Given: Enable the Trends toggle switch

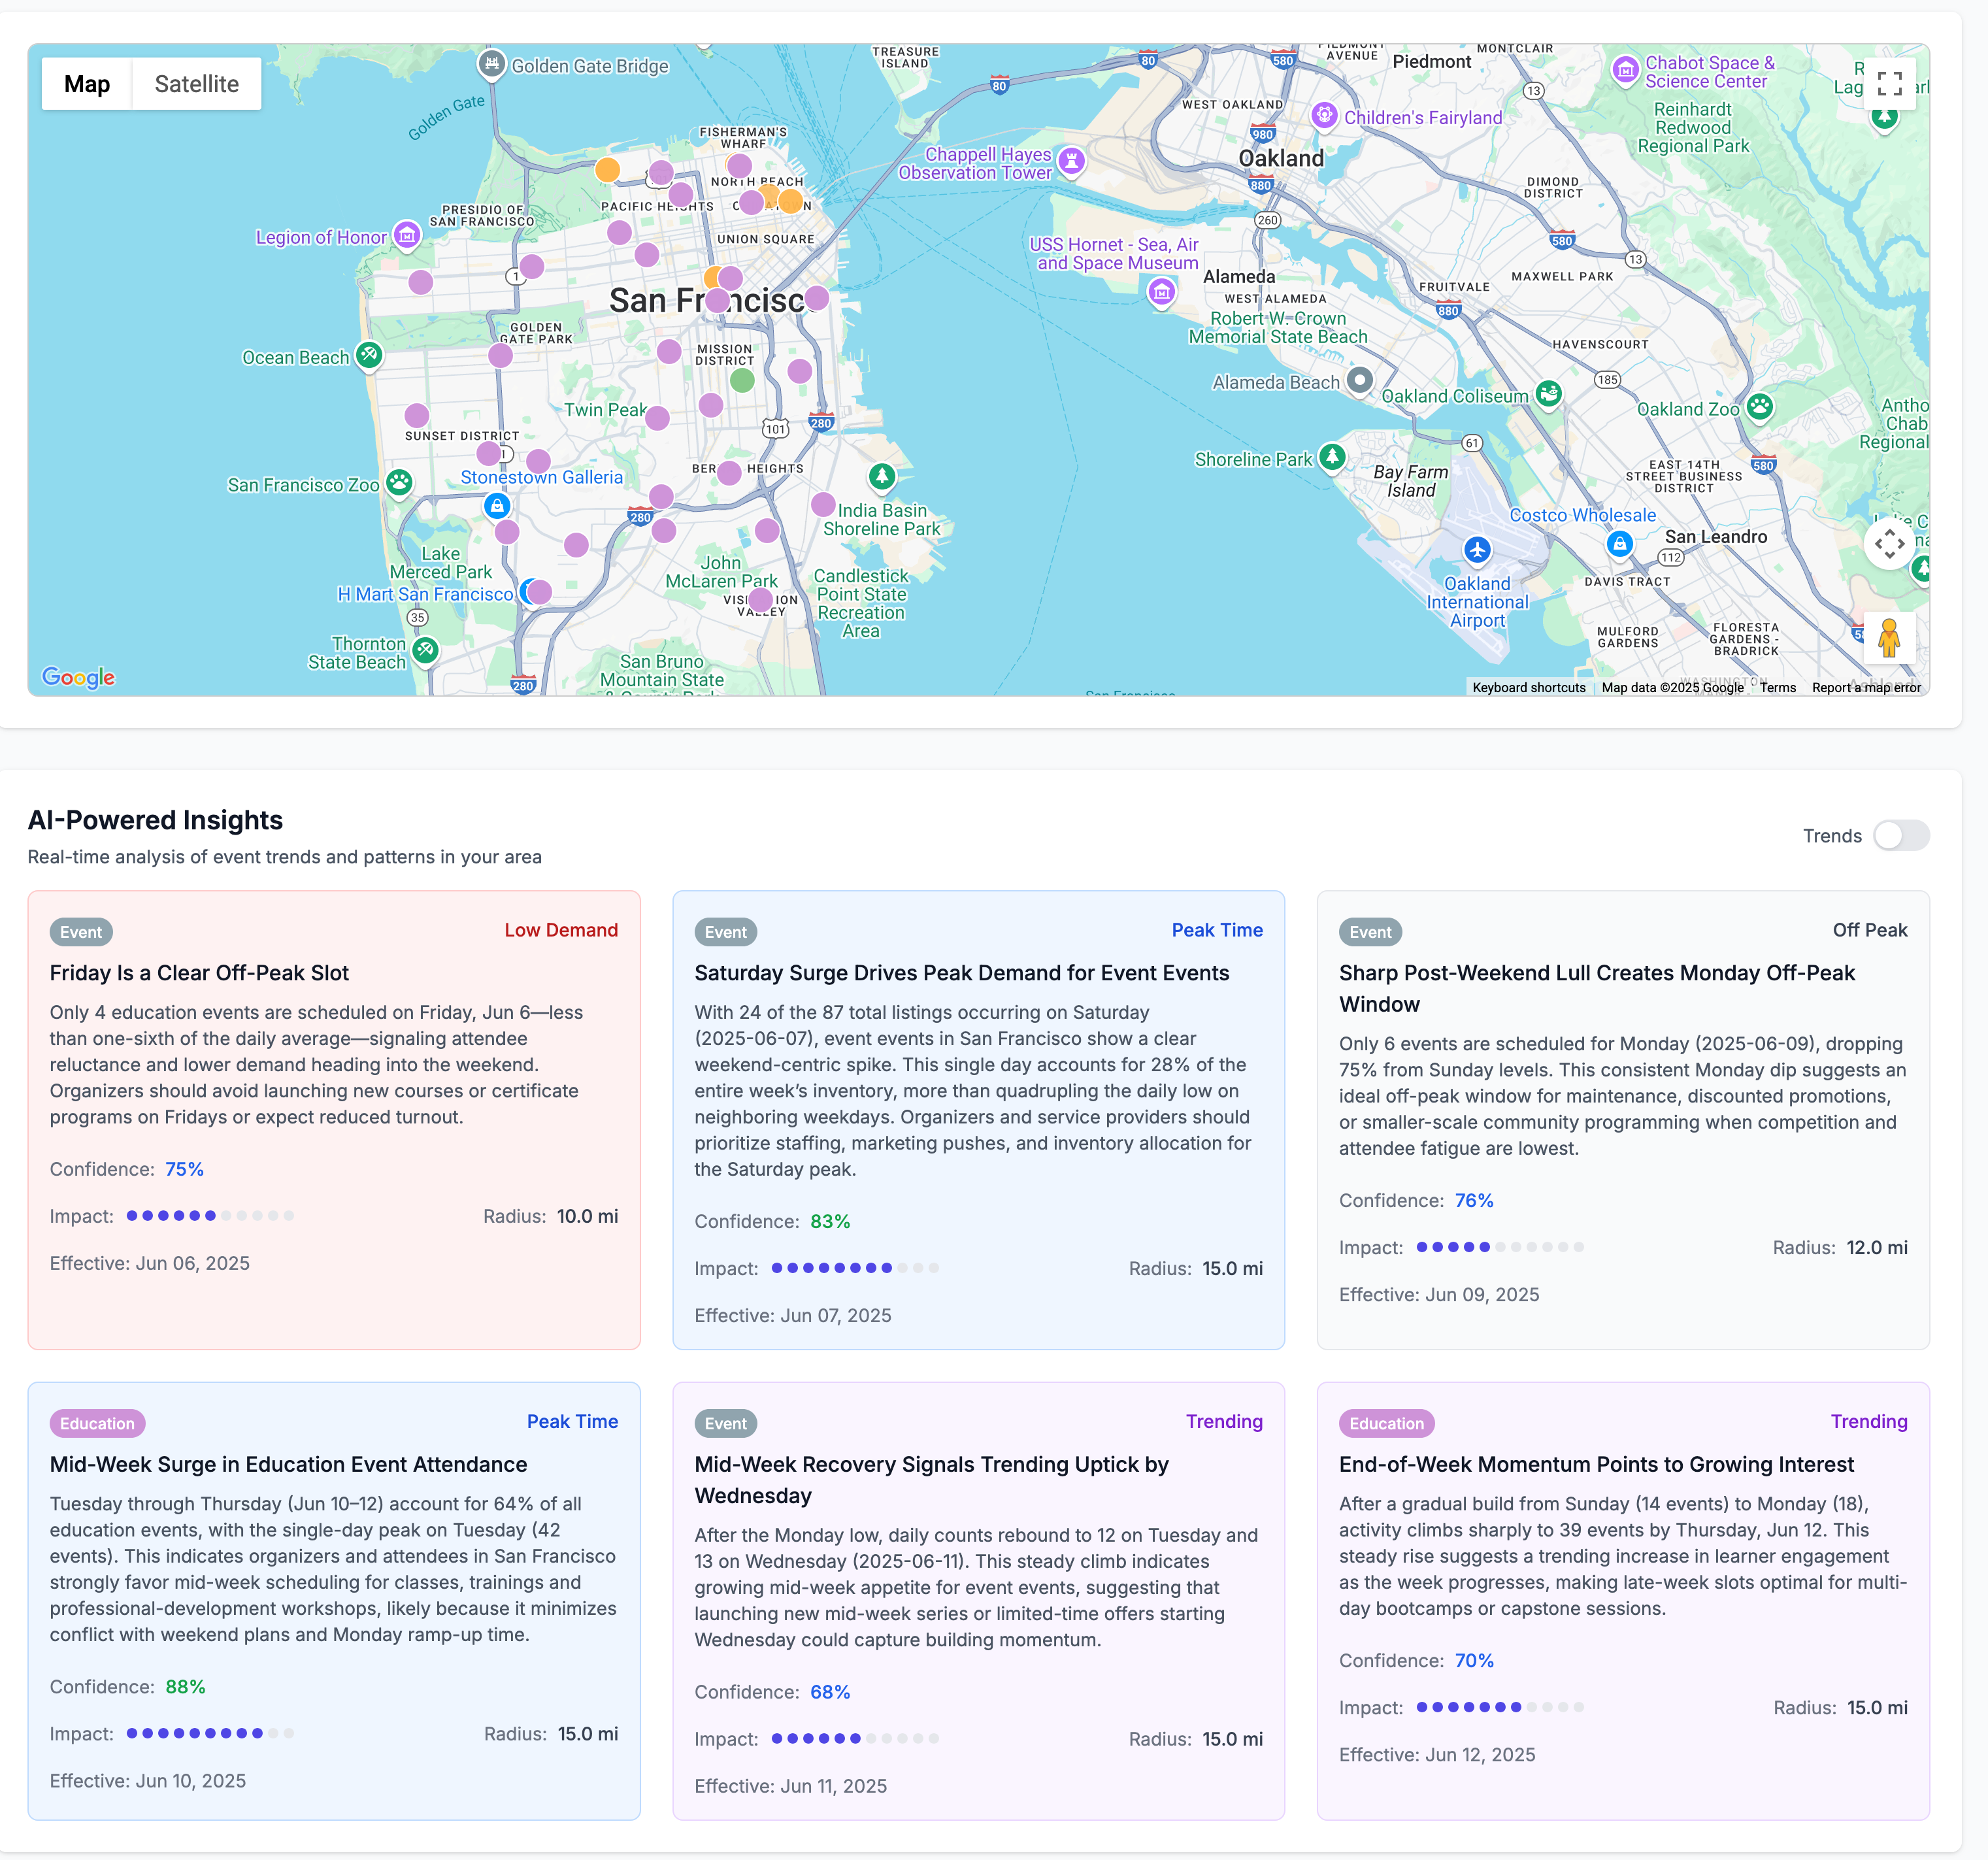Looking at the screenshot, I should click(1900, 835).
